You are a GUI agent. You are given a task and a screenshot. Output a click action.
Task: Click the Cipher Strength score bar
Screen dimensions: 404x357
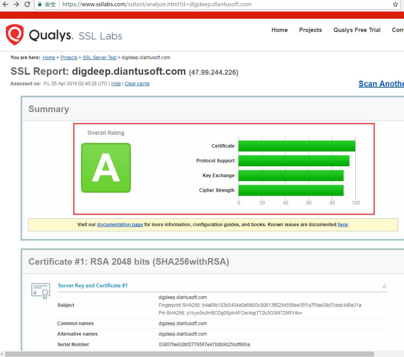coord(291,190)
